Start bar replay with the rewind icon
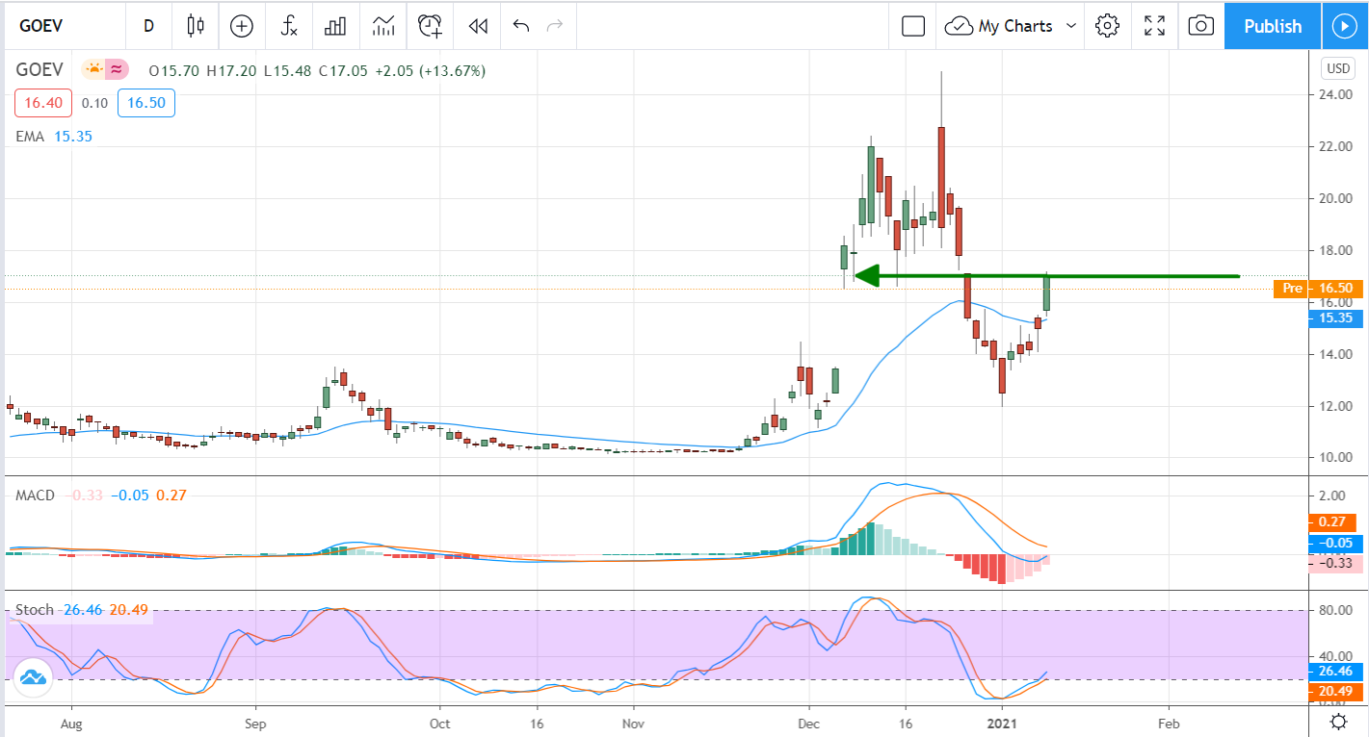Screen dimensions: 1369x737 pyautogui.click(x=478, y=26)
